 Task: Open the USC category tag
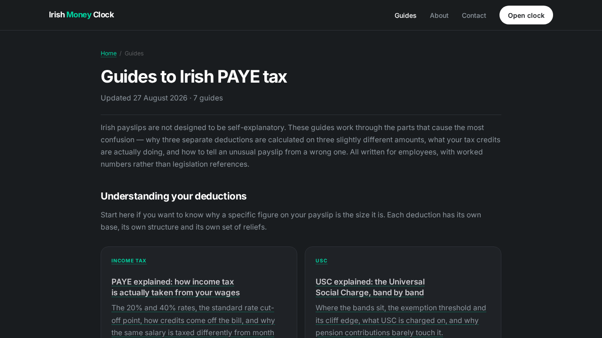(x=322, y=261)
